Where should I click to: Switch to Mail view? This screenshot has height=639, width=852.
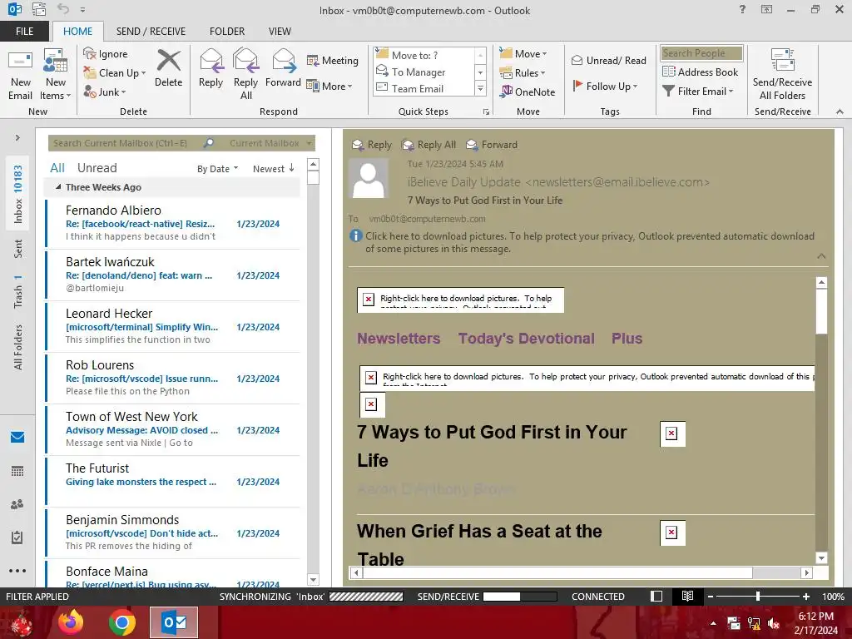coord(17,438)
